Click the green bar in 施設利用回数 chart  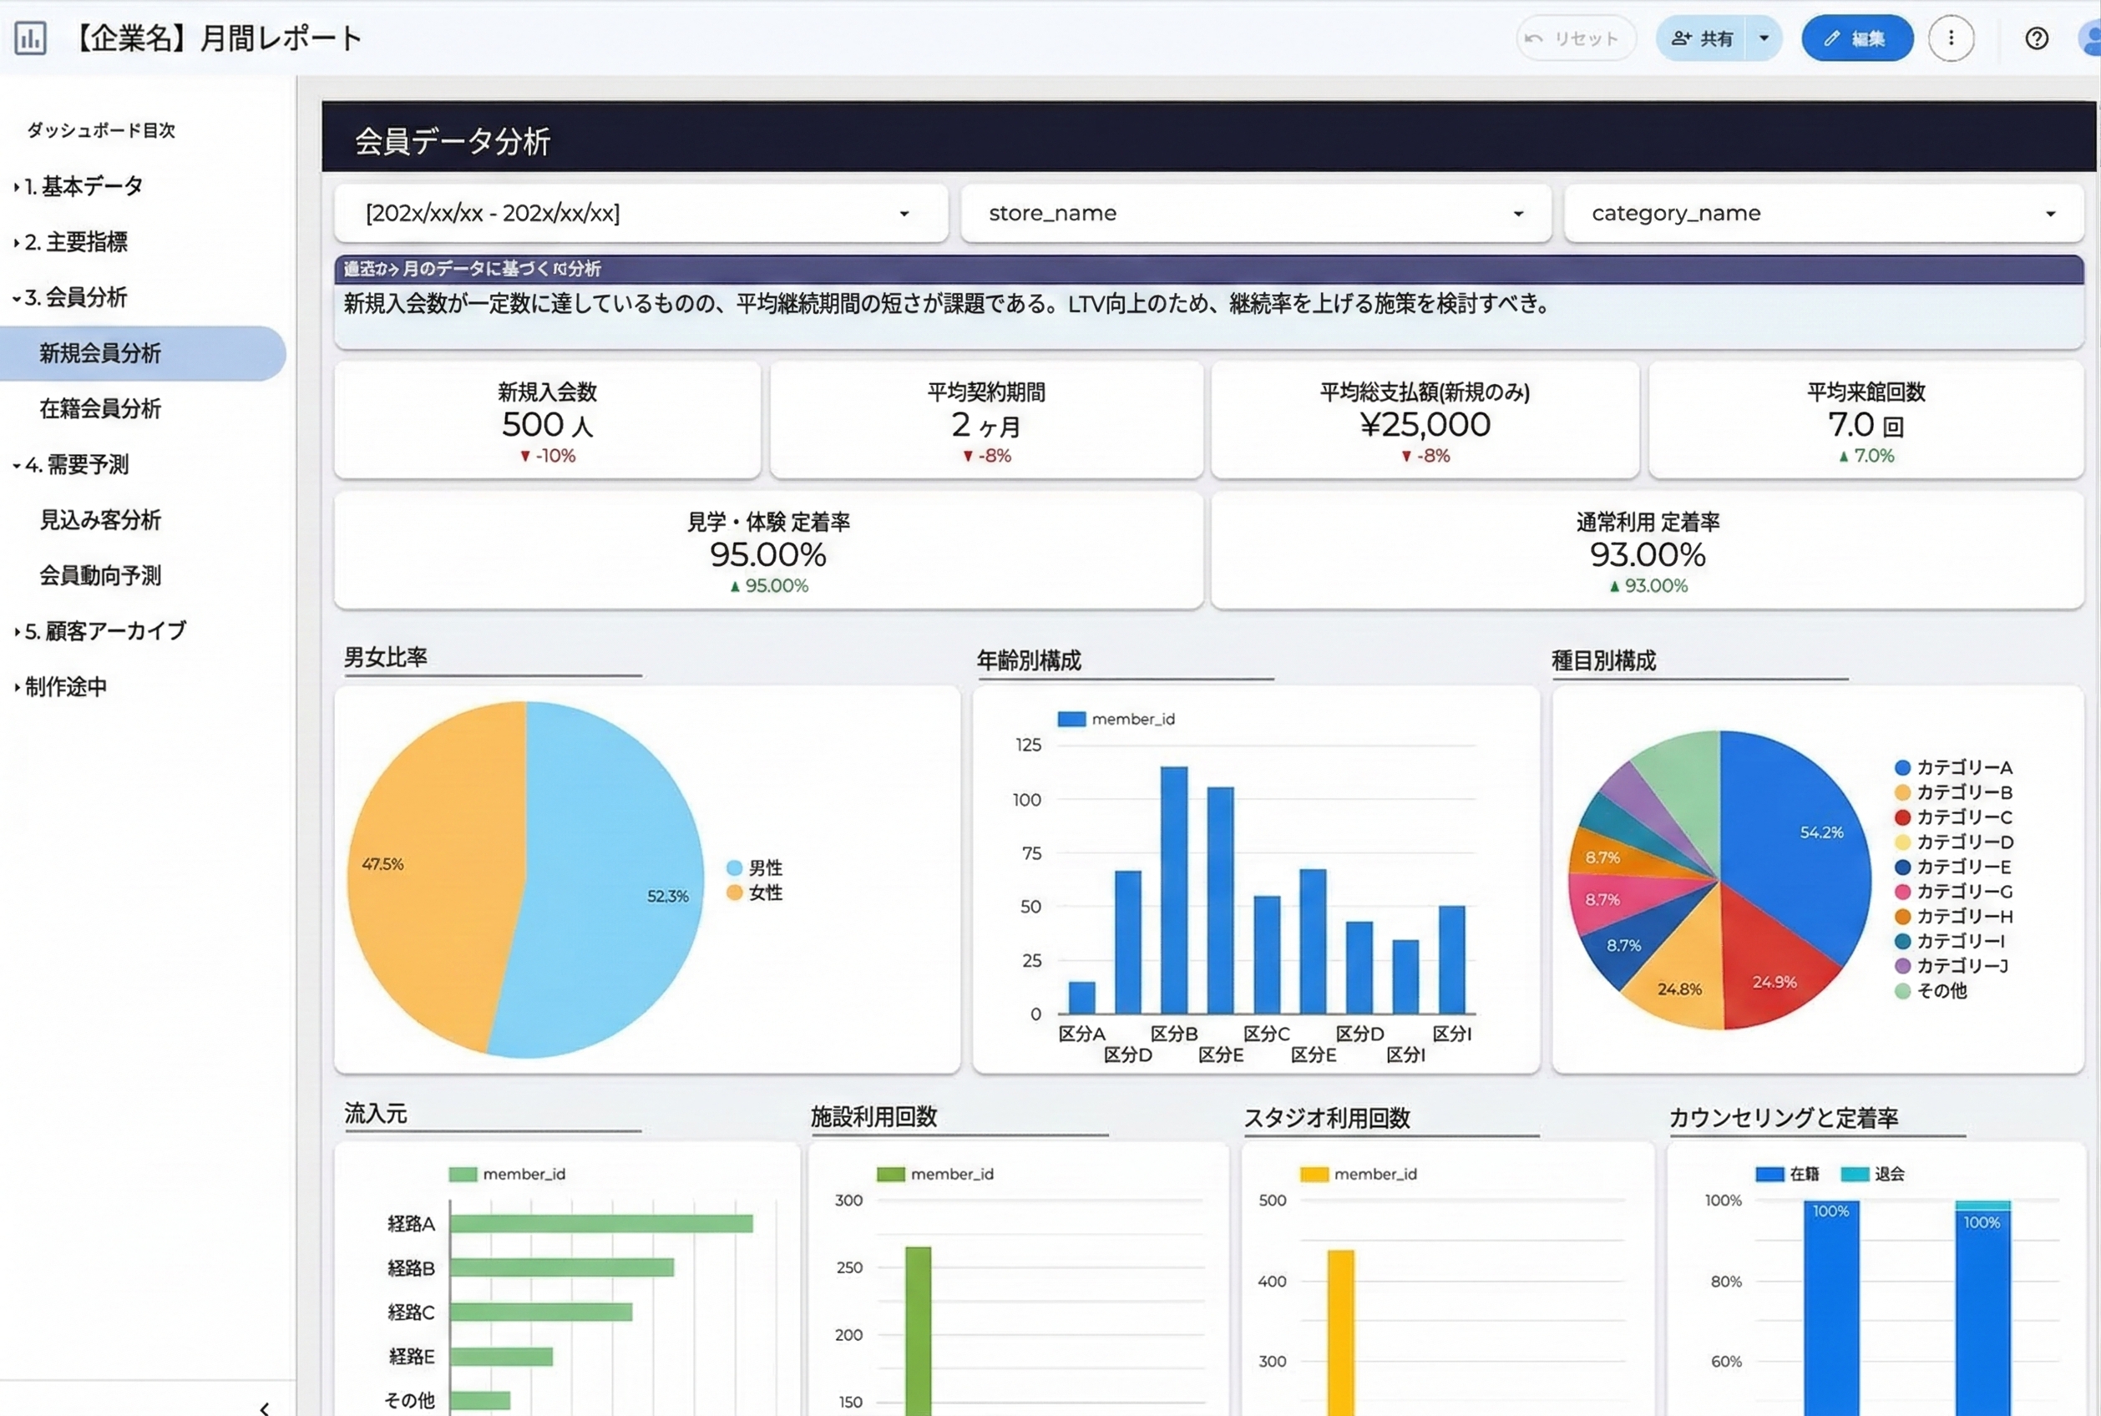pos(918,1331)
